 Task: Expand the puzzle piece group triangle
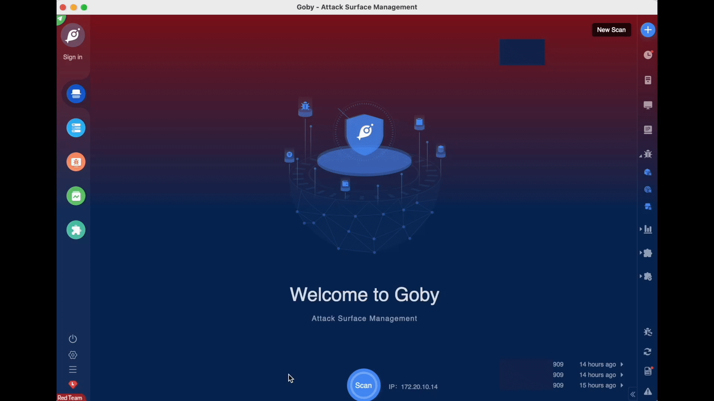click(x=641, y=252)
